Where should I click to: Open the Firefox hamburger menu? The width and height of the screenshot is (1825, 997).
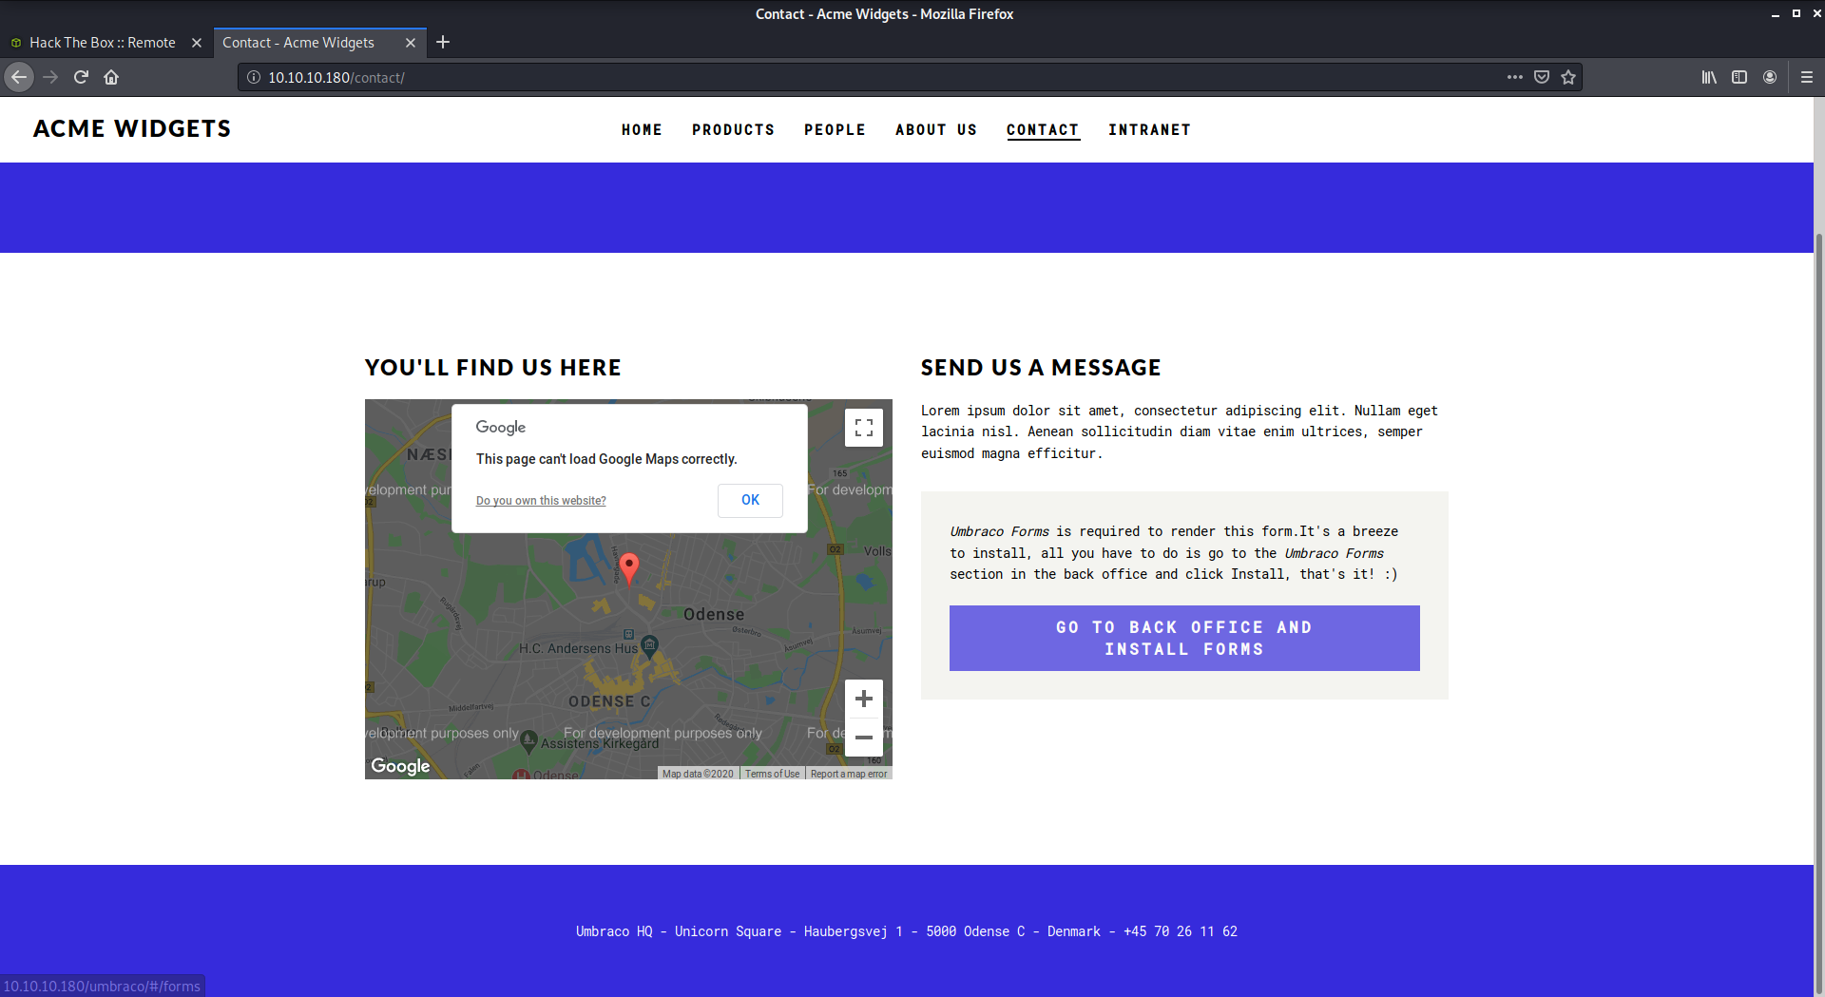[x=1808, y=77]
